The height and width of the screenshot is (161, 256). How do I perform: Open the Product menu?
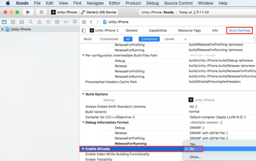[x=133, y=3]
